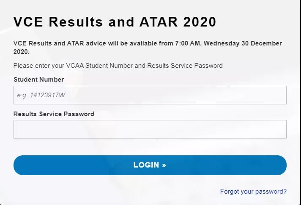Open the Forgot your password link
Image resolution: width=301 pixels, height=205 pixels.
253,192
